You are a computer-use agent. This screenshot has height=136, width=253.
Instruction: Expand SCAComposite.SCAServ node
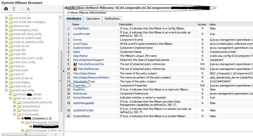(22, 130)
